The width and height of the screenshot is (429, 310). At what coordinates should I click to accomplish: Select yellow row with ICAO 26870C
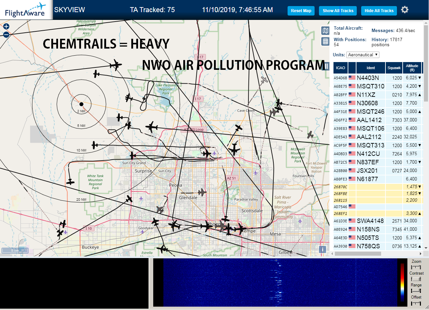(378, 187)
